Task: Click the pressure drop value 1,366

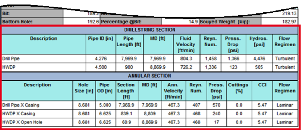Action: [x=233, y=59]
